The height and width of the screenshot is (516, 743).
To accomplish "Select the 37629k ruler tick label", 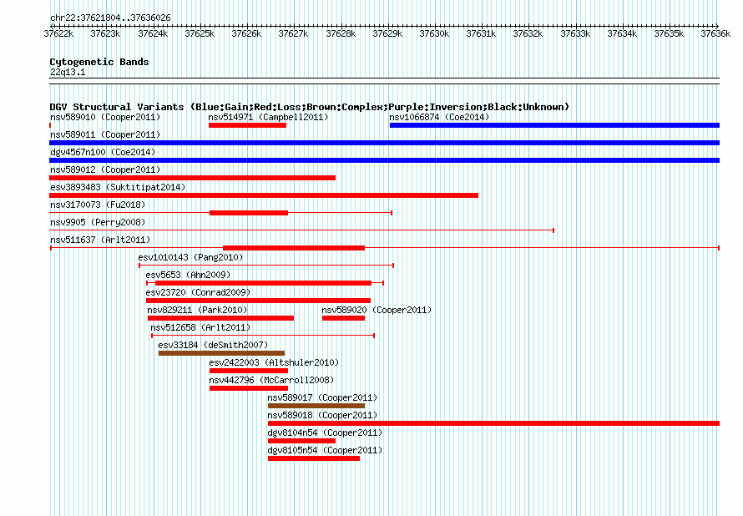I will pos(387,33).
